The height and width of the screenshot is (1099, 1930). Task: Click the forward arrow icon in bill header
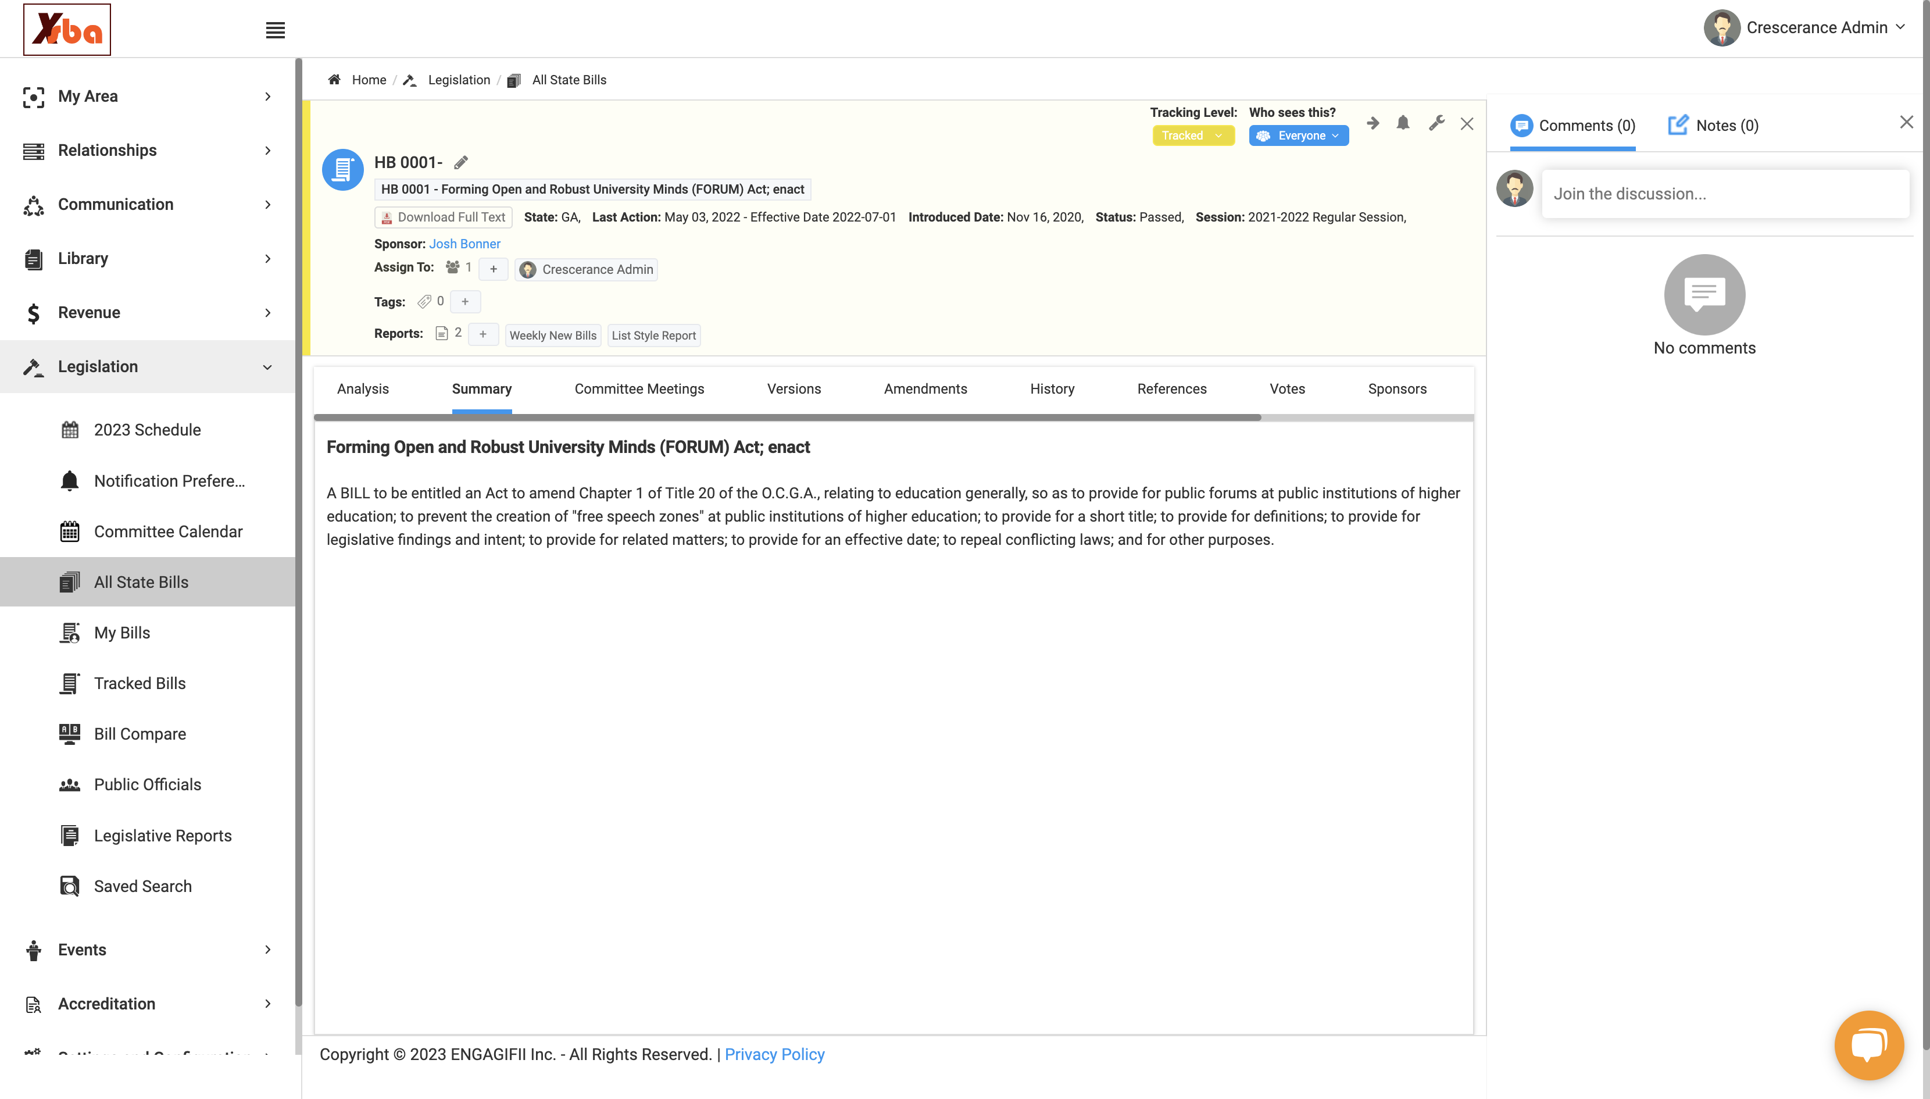(1373, 123)
